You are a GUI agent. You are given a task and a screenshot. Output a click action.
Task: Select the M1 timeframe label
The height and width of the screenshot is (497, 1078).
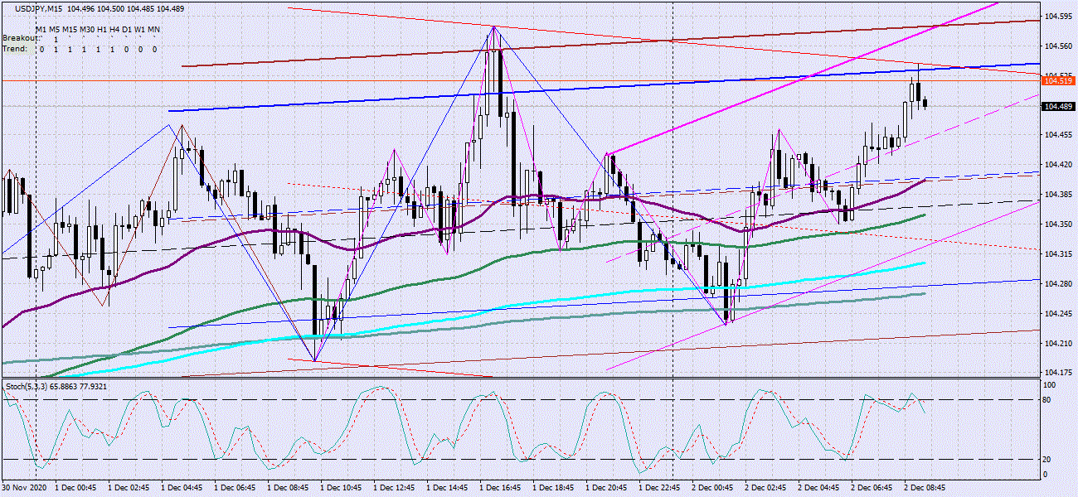coord(42,29)
